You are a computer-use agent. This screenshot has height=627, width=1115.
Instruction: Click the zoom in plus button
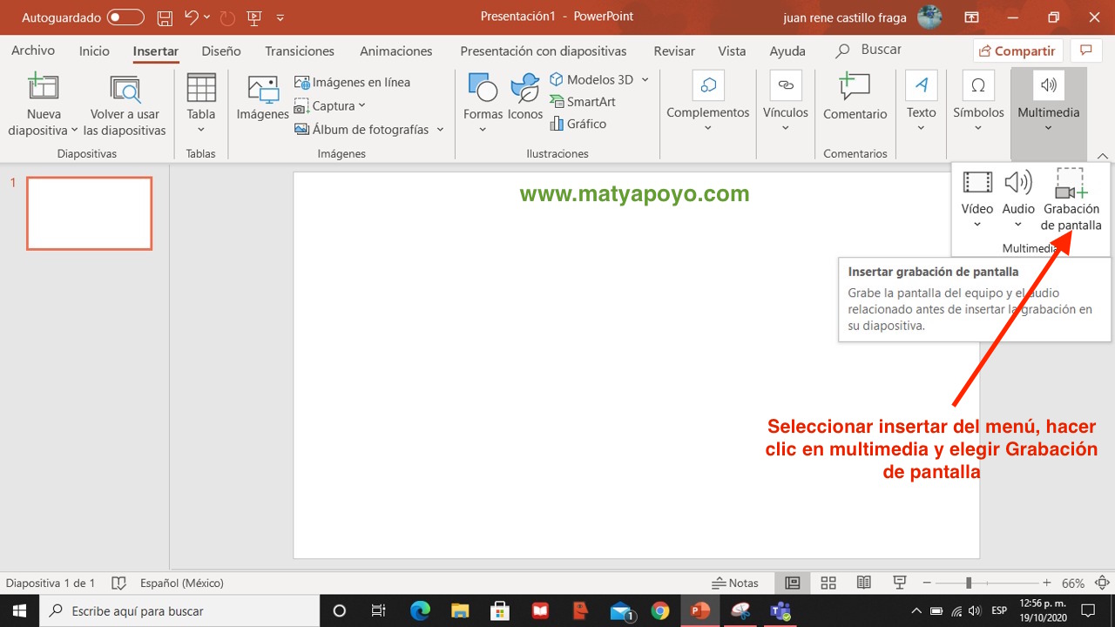point(1046,583)
